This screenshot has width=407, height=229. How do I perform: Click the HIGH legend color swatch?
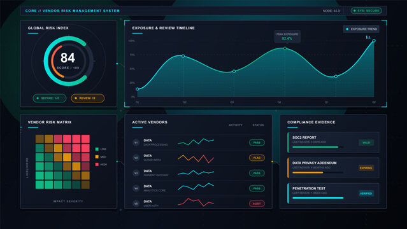[x=97, y=164]
